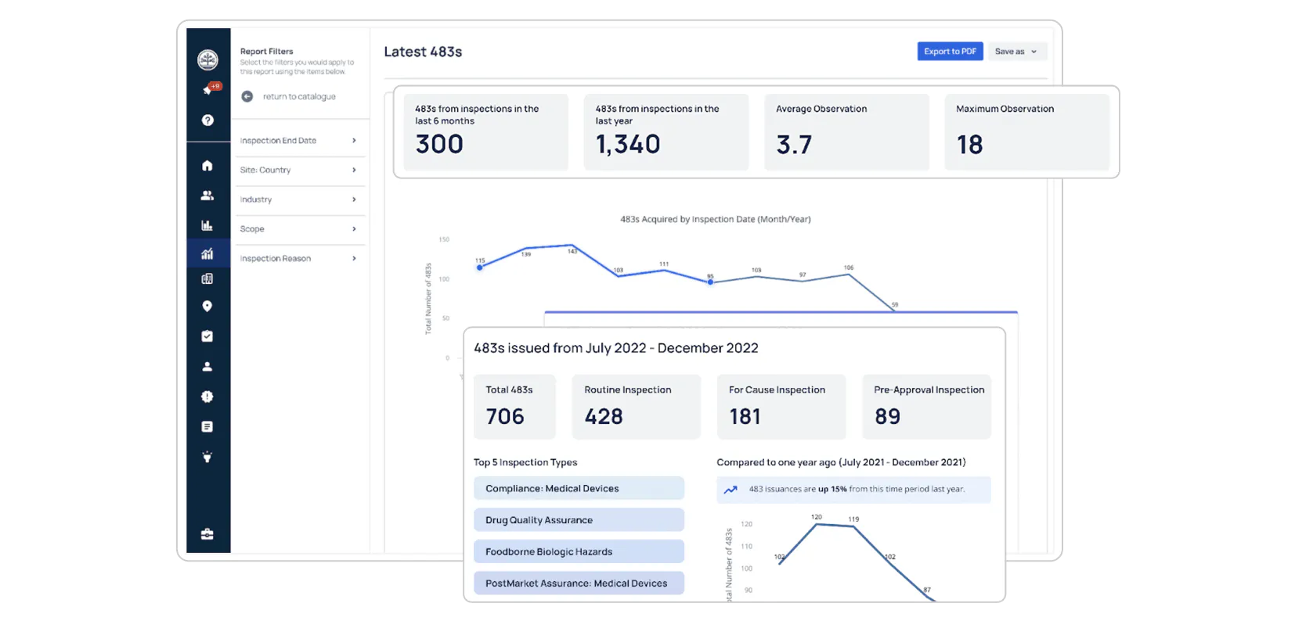Click the 115 data point on chart
Viewport: 1295px width, 621px height.
coord(480,267)
